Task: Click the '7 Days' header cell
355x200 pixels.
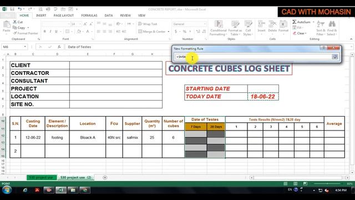Action: click(196, 127)
